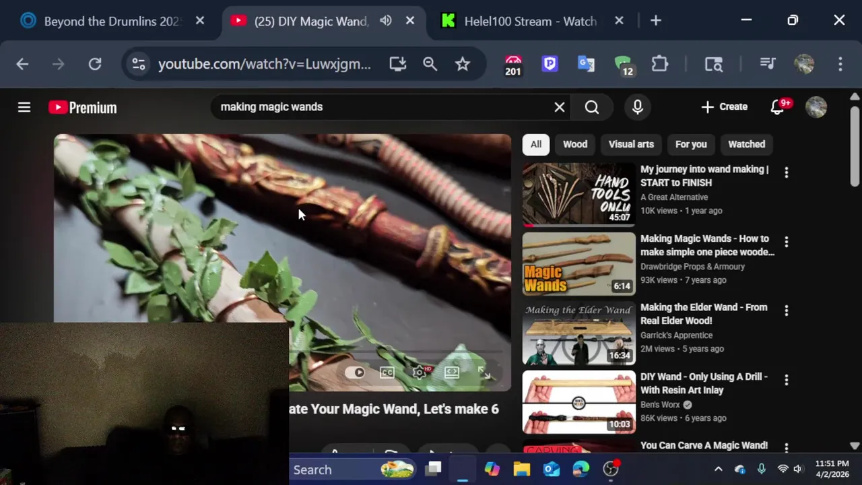Viewport: 862px width, 485px height.
Task: Reload the YouTube page
Action: pyautogui.click(x=95, y=64)
